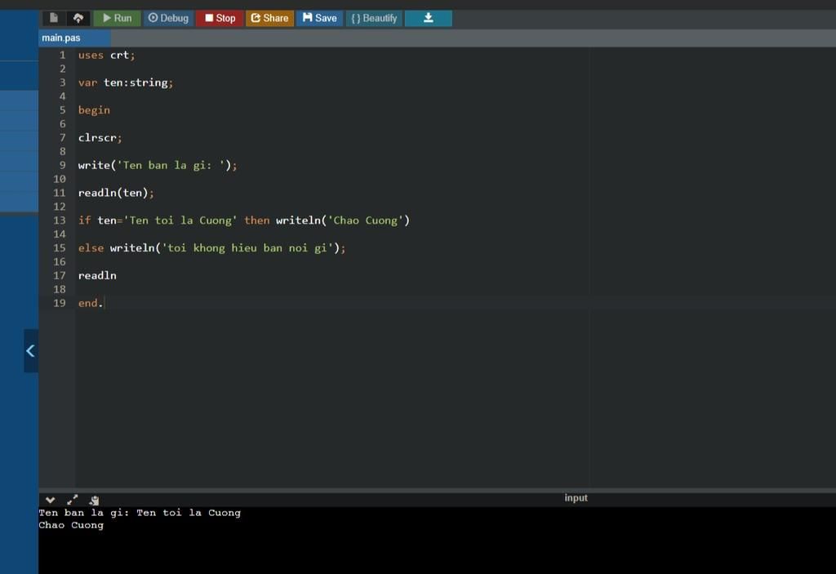Collapse the left sidebar with the chevron arrow

tap(31, 350)
